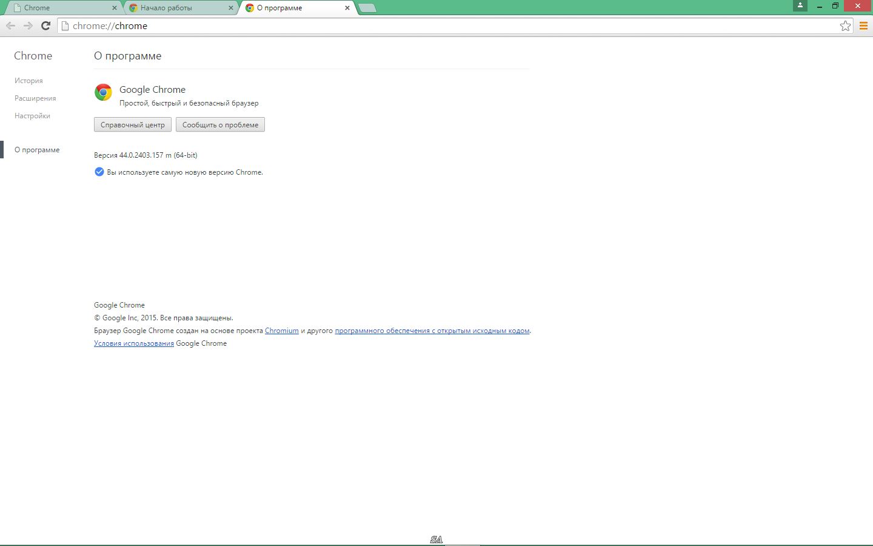The image size is (873, 546).
Task: Open a new tab
Action: point(367,8)
